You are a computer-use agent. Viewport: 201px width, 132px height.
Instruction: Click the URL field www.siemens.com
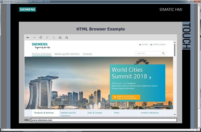[x=104, y=120]
